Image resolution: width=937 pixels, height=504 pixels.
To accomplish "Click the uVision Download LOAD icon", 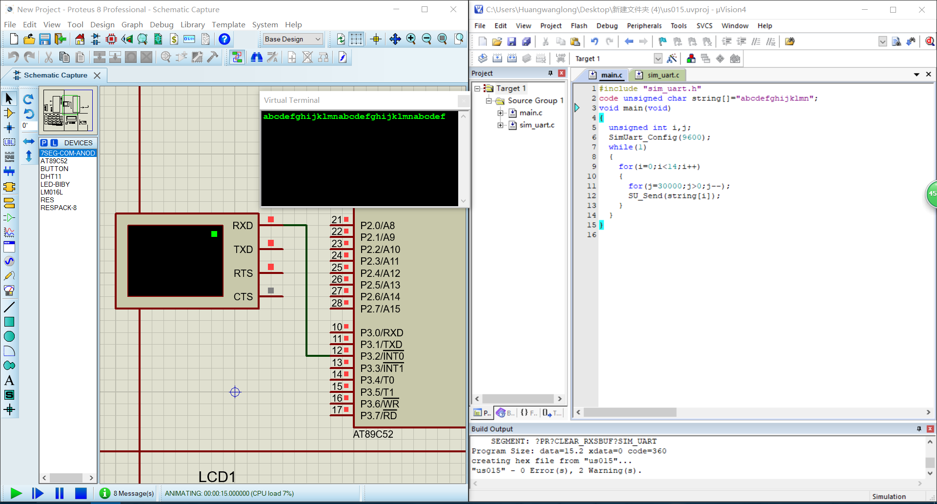I will [x=561, y=58].
